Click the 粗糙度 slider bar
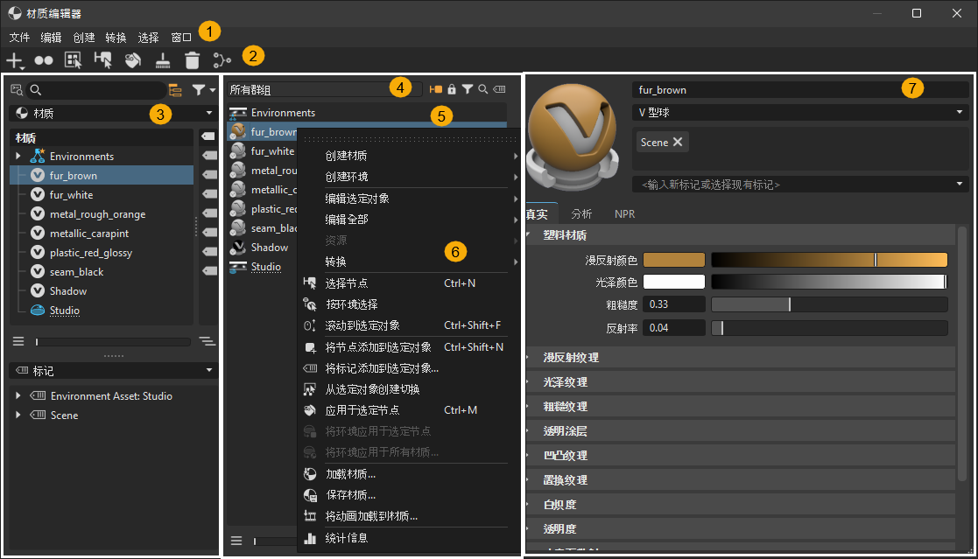The image size is (978, 559). [x=829, y=304]
